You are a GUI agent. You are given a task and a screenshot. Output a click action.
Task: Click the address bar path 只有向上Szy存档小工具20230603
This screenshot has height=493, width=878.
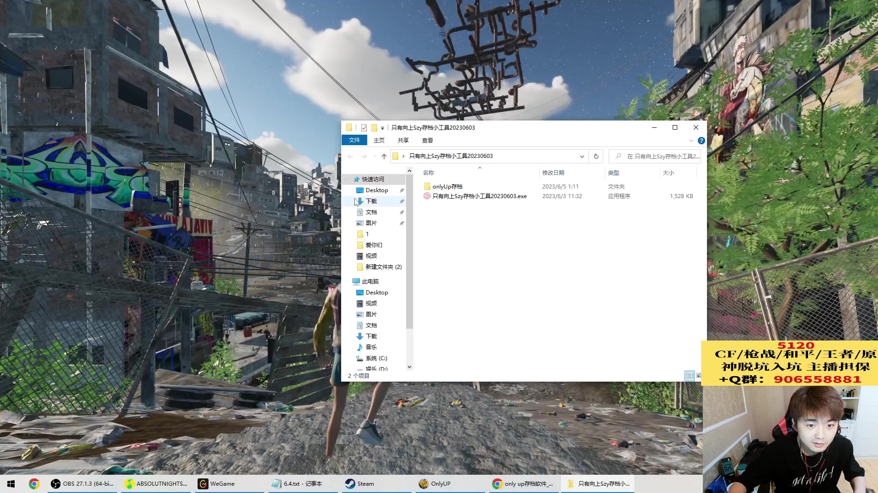coord(451,156)
